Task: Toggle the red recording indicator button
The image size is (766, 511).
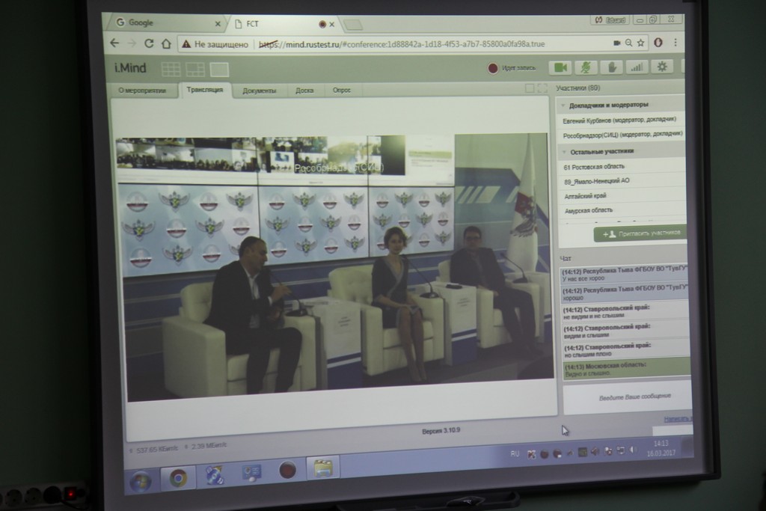Action: tap(493, 68)
